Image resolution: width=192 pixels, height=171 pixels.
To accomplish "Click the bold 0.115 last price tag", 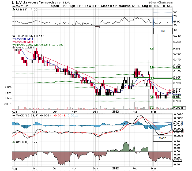I will (177, 92).
